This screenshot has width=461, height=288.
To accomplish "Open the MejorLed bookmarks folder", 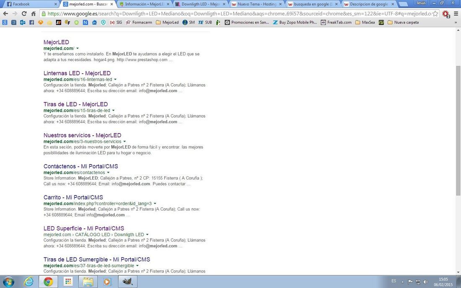I will (167, 22).
